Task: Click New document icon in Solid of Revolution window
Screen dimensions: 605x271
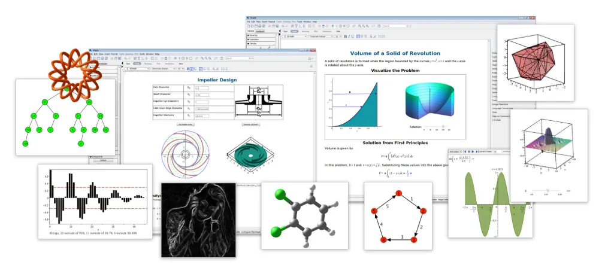Action: click(249, 26)
